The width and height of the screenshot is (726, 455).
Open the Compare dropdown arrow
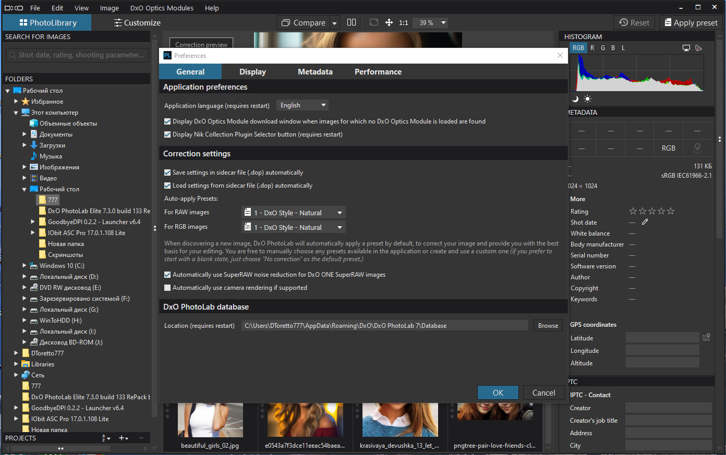(334, 23)
